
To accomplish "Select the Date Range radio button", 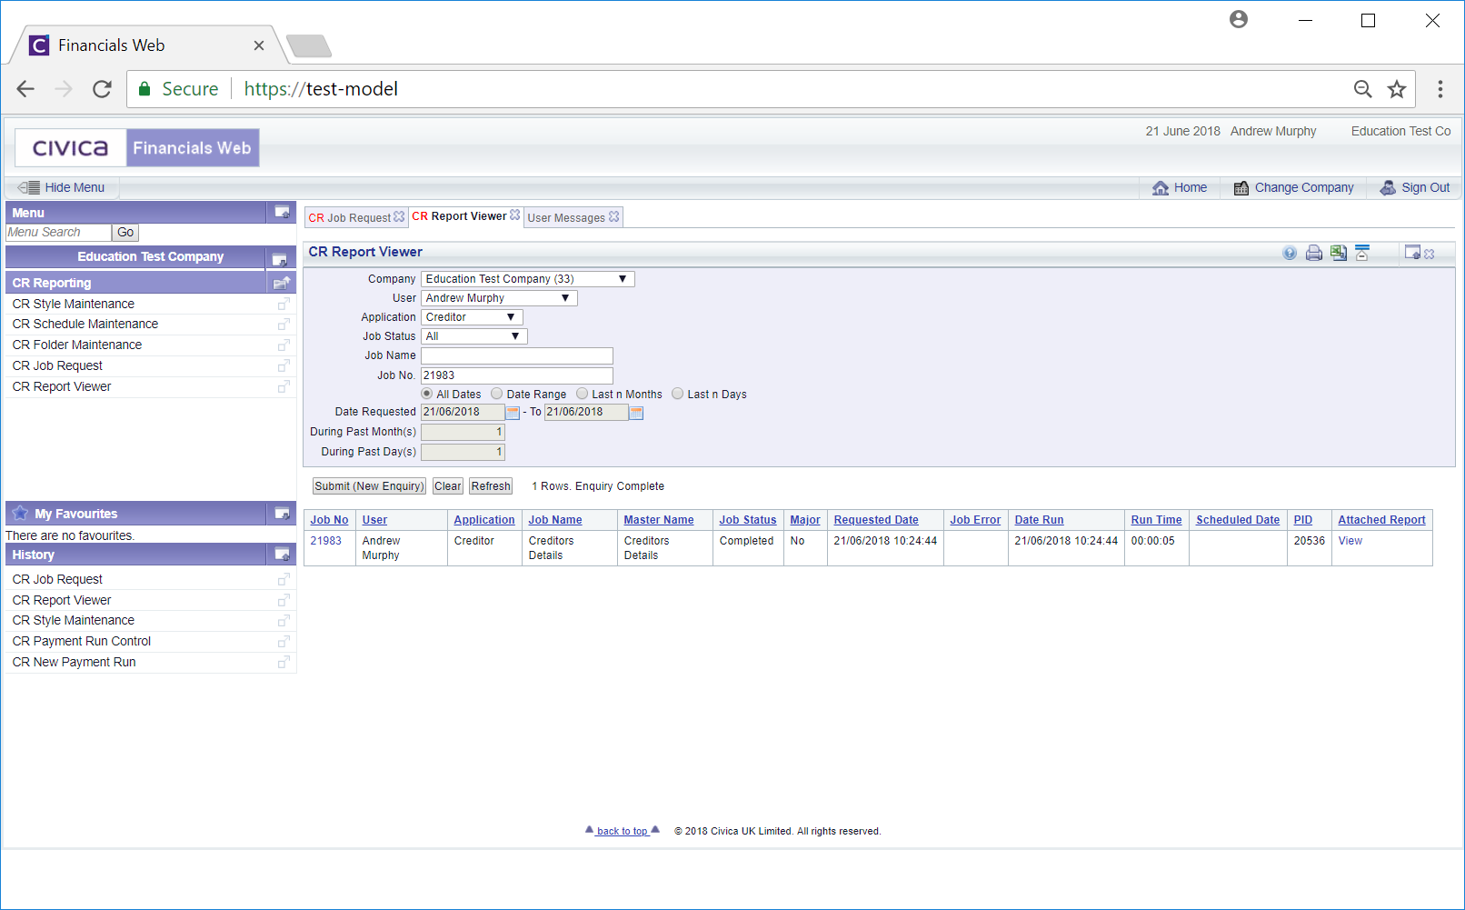I will (497, 394).
